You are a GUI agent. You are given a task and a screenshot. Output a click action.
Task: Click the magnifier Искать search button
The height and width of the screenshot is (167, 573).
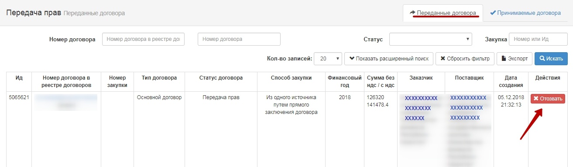(551, 58)
